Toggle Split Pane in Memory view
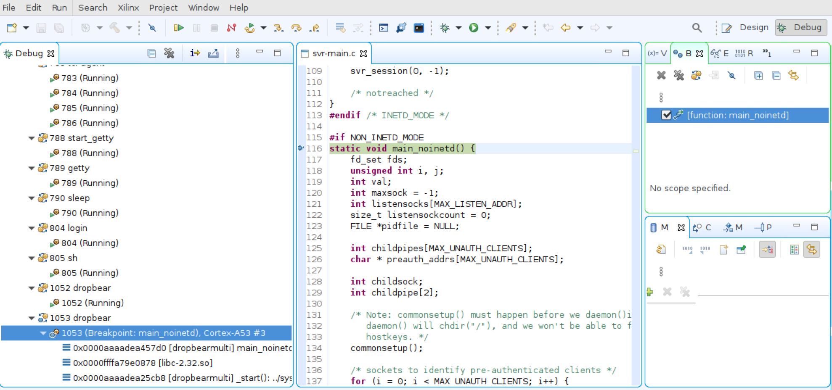Image resolution: width=832 pixels, height=390 pixels. point(794,250)
